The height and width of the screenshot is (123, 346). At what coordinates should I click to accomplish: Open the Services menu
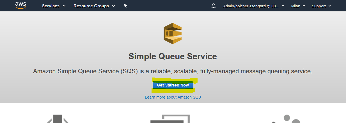click(x=54, y=6)
